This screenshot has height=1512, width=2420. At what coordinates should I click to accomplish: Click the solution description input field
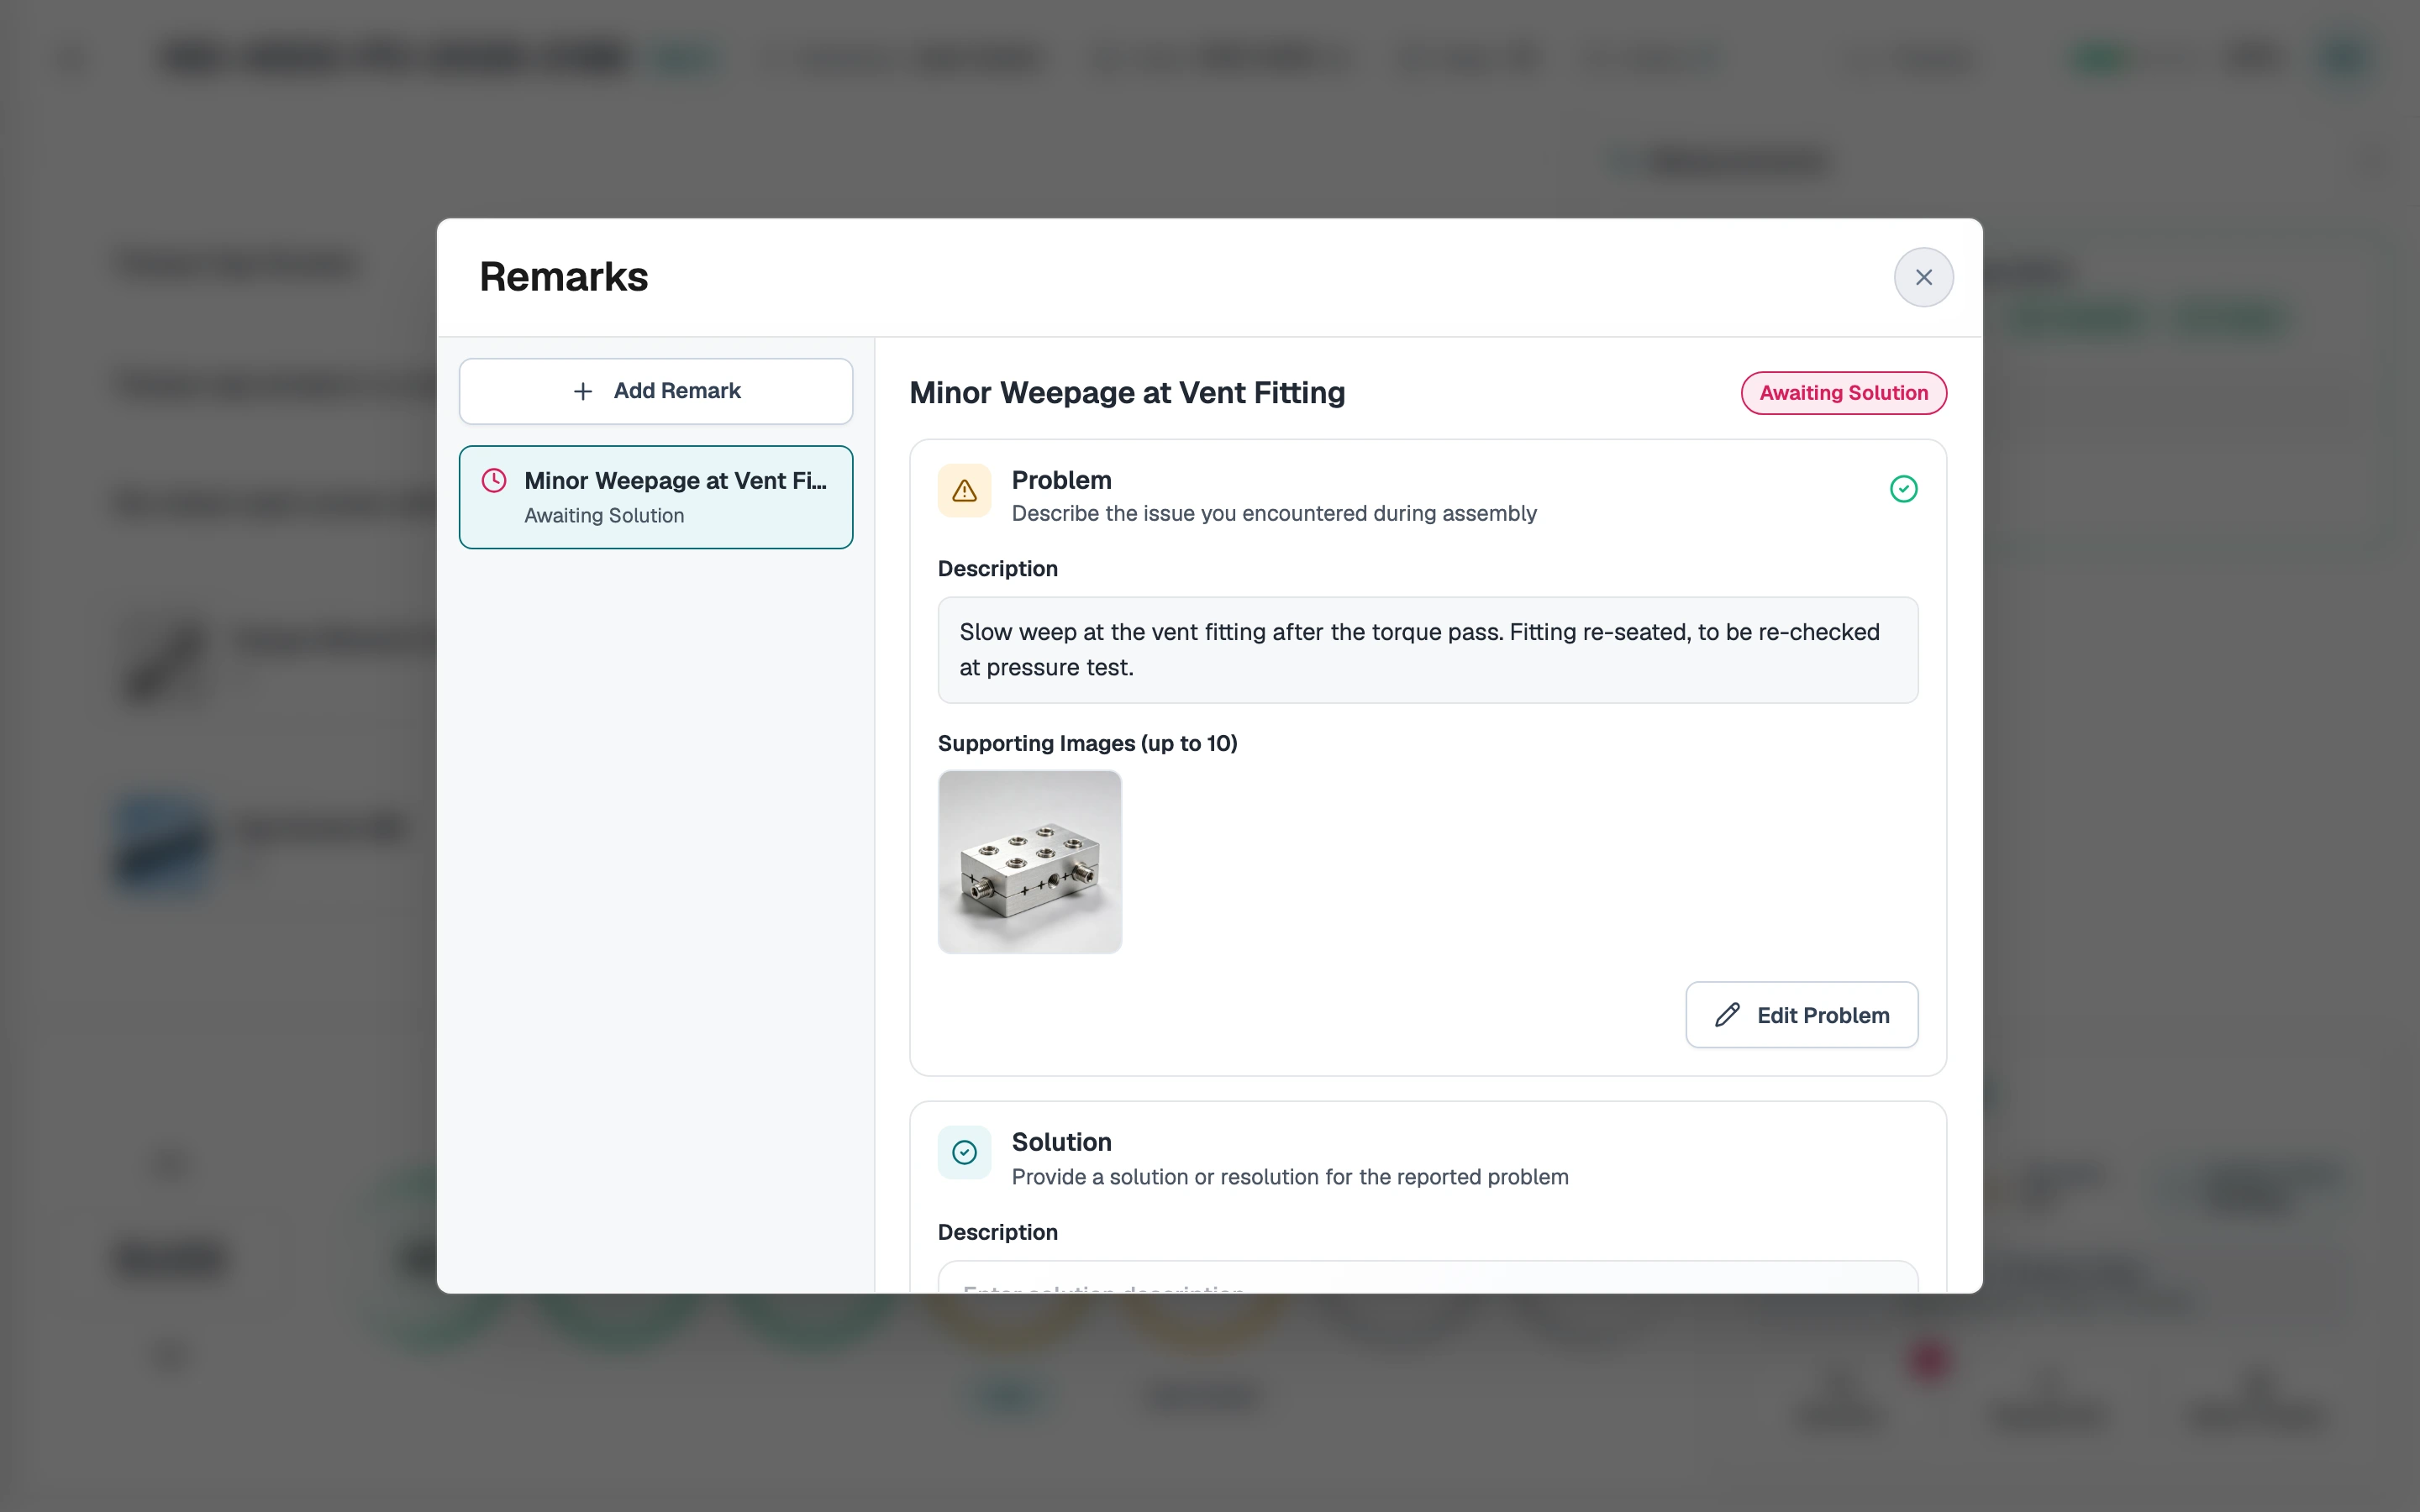(x=1427, y=1277)
